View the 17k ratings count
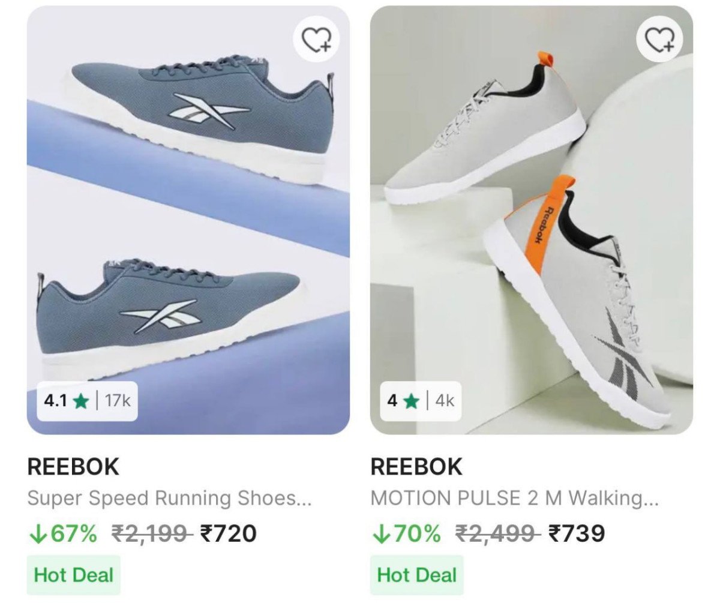720x603 pixels. click(118, 401)
